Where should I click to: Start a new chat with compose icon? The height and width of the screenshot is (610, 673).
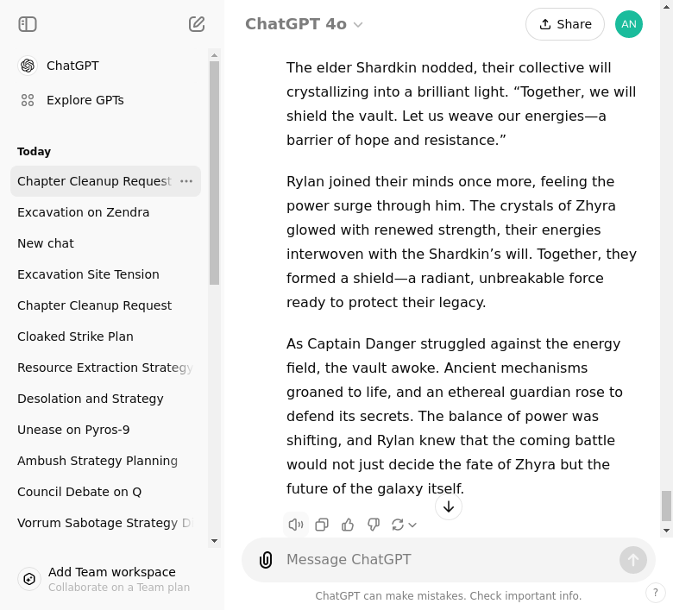(197, 24)
